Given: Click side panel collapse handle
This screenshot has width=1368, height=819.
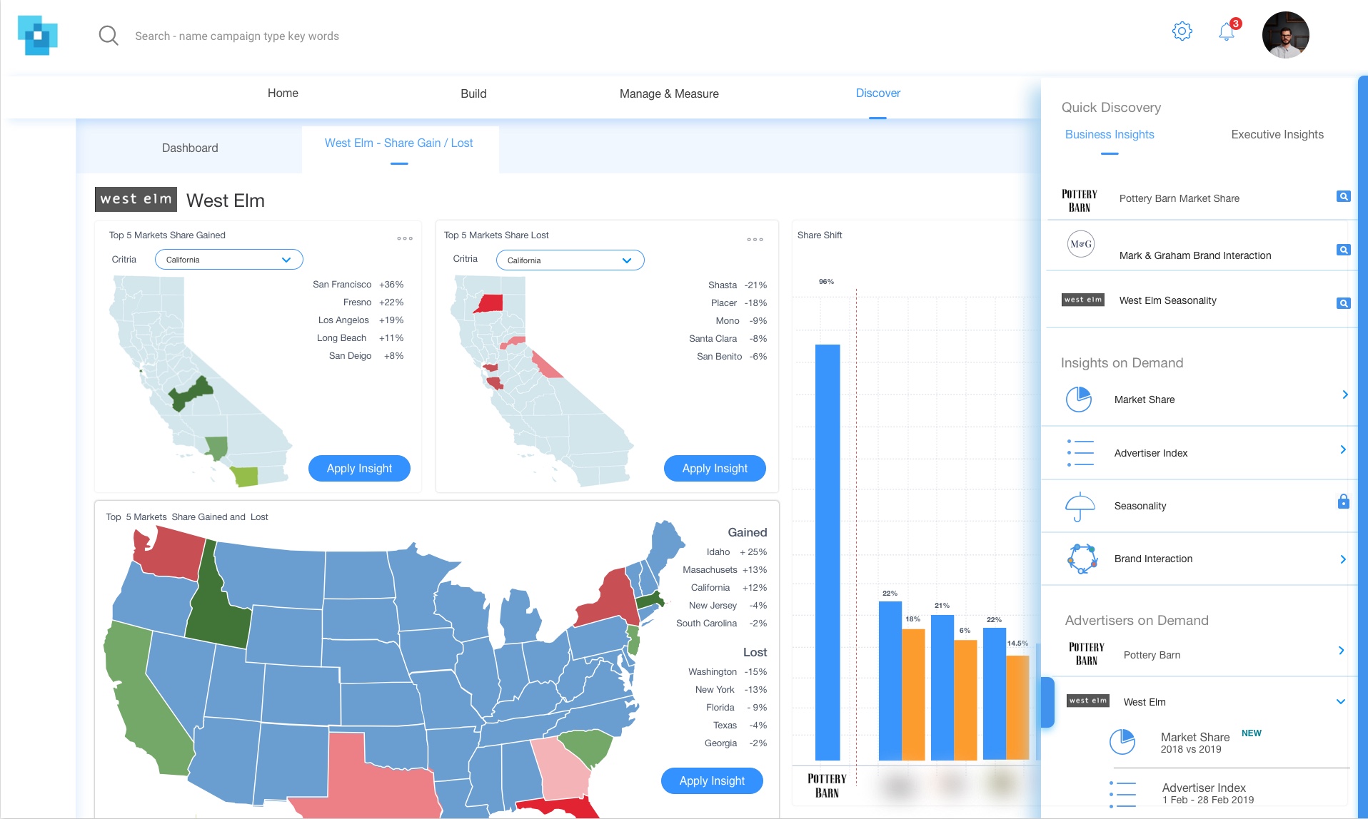Looking at the screenshot, I should 1047,702.
